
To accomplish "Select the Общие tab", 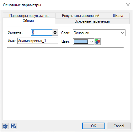I will (28, 21).
